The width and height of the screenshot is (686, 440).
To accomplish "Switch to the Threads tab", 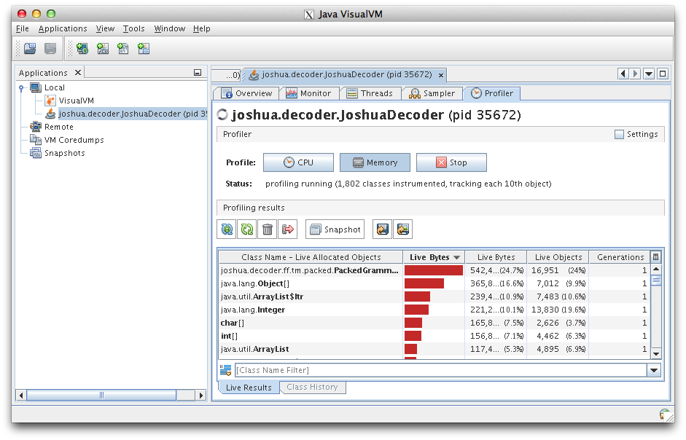I will 370,93.
